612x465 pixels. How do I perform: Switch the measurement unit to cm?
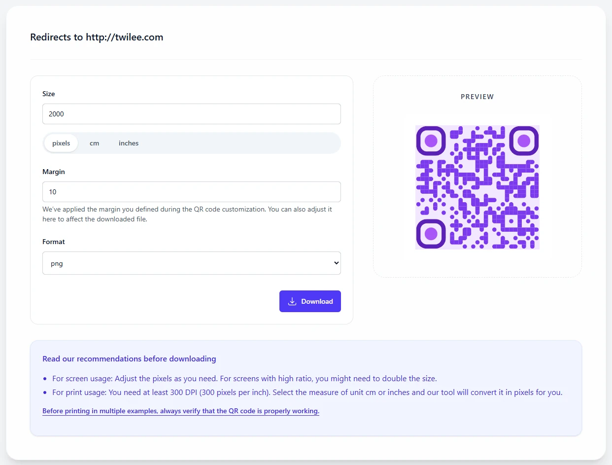pyautogui.click(x=94, y=143)
